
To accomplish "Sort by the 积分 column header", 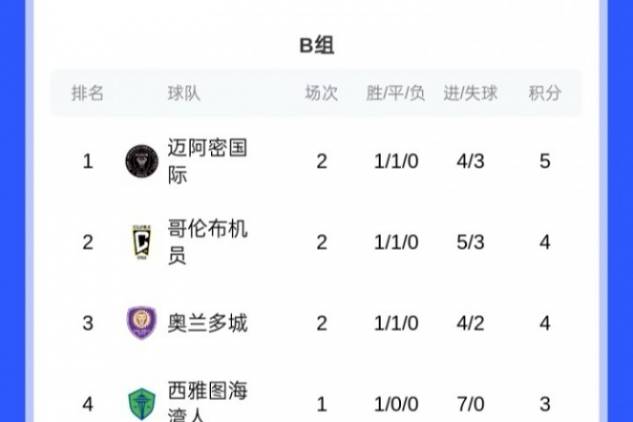I will tap(545, 93).
